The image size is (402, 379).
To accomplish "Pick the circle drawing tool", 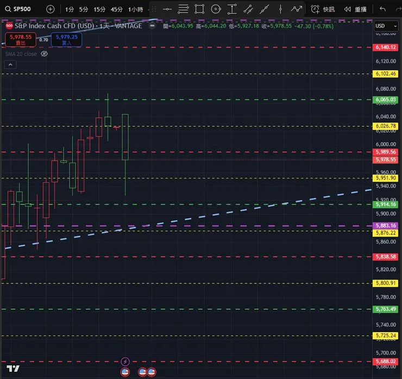I will [216, 9].
